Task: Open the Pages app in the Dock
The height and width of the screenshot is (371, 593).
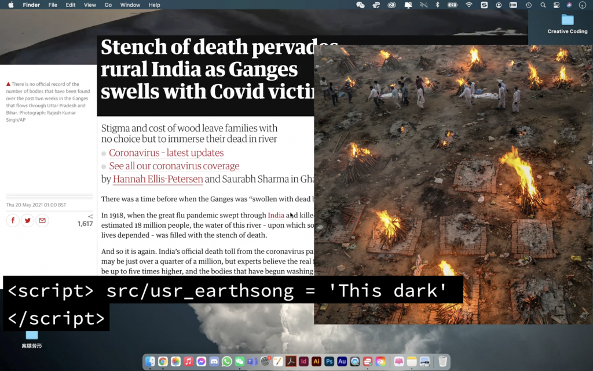Action: [x=278, y=362]
